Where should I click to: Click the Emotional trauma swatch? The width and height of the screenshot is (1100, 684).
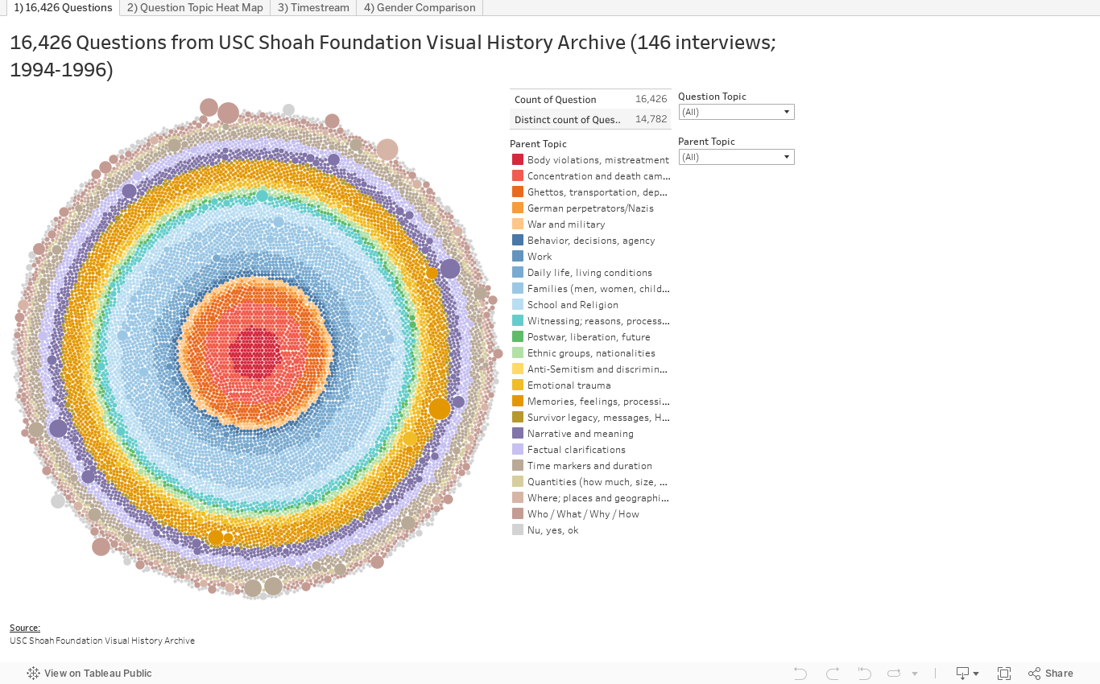click(x=518, y=385)
